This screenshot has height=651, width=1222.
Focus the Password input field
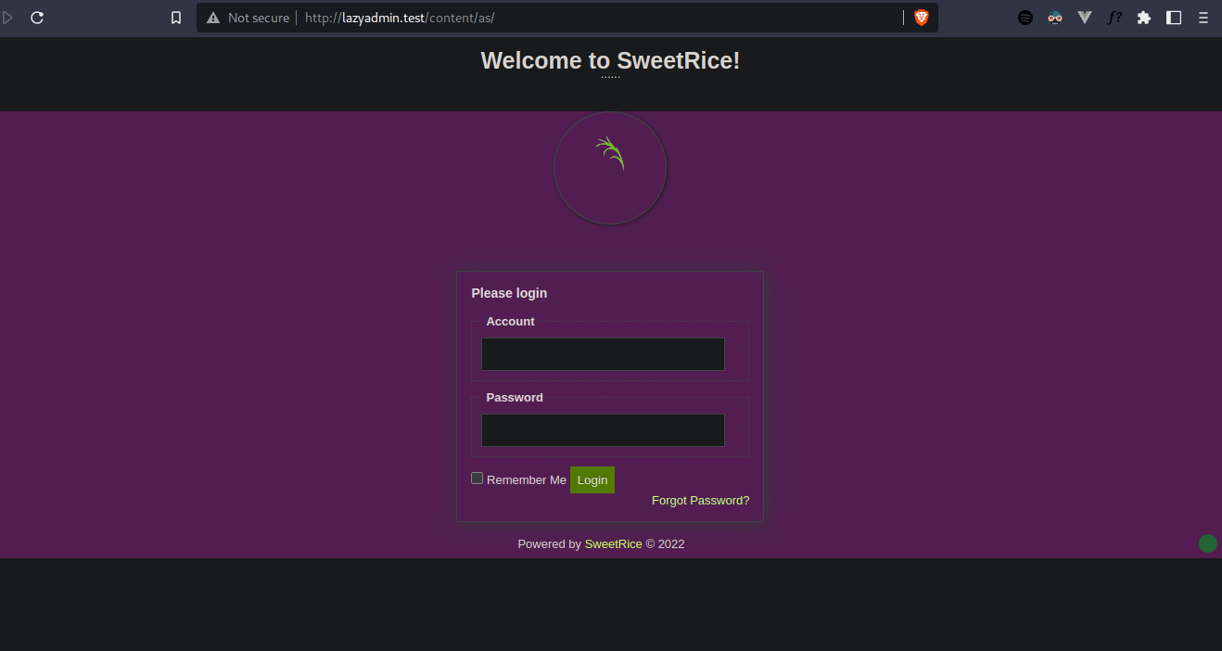pyautogui.click(x=603, y=430)
